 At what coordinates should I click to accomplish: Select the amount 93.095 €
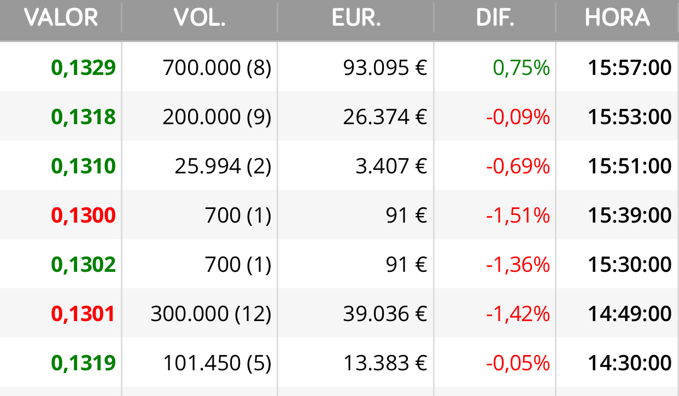click(x=385, y=68)
